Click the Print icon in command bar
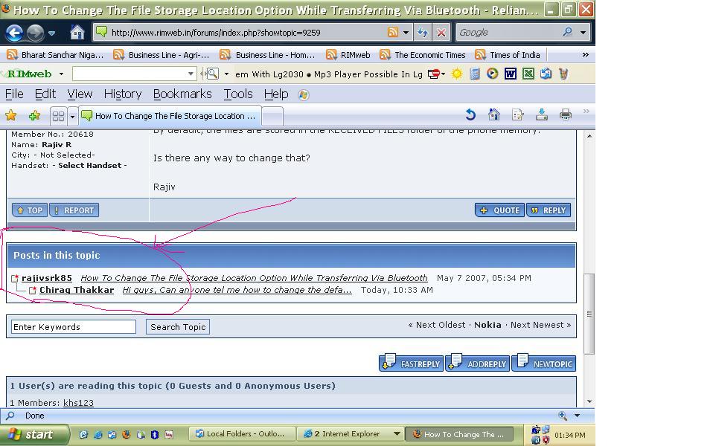 [x=566, y=114]
